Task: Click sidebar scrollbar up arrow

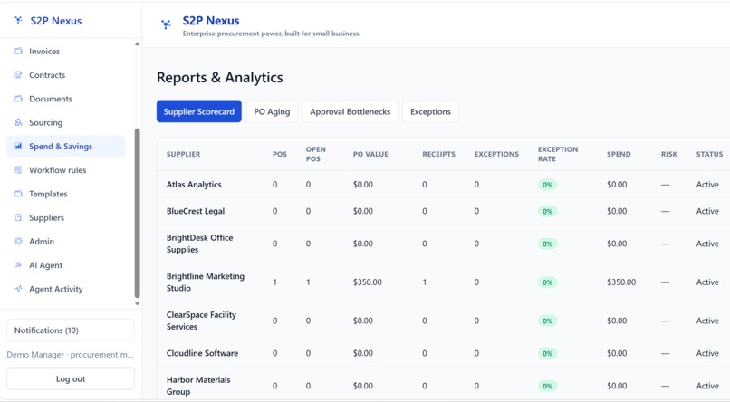Action: 137,43
